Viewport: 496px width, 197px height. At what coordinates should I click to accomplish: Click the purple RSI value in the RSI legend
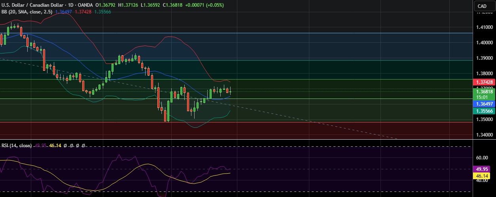[x=41, y=146]
